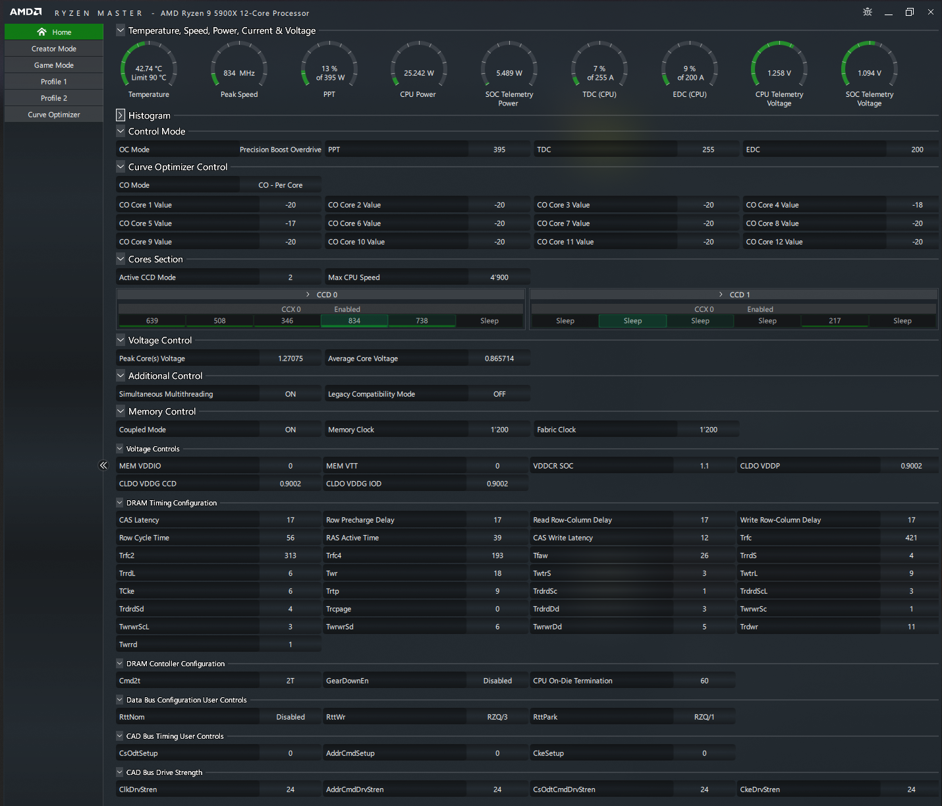This screenshot has width=942, height=806.
Task: Click the Trfc value 421
Action: coord(911,538)
